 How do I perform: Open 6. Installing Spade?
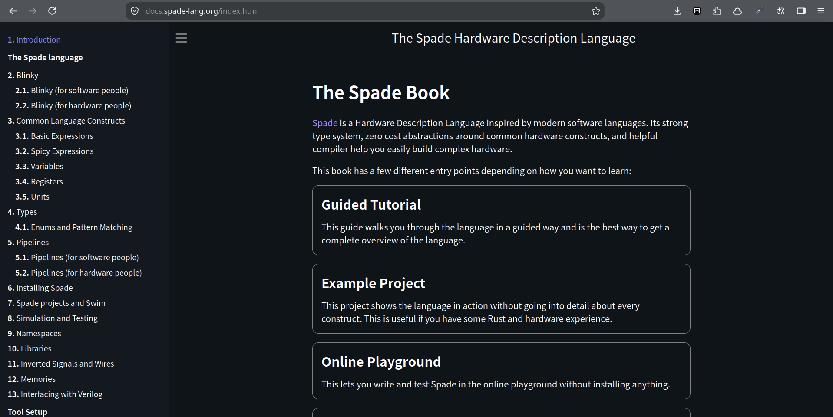(x=40, y=288)
